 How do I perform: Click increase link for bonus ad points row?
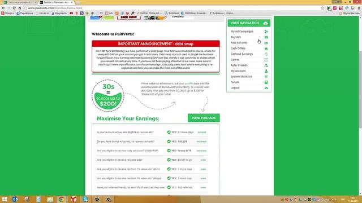tap(201, 142)
